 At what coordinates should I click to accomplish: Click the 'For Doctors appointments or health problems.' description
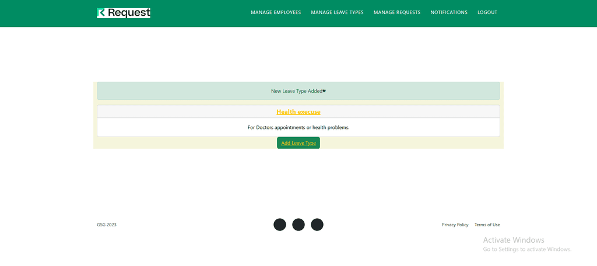coord(298,127)
